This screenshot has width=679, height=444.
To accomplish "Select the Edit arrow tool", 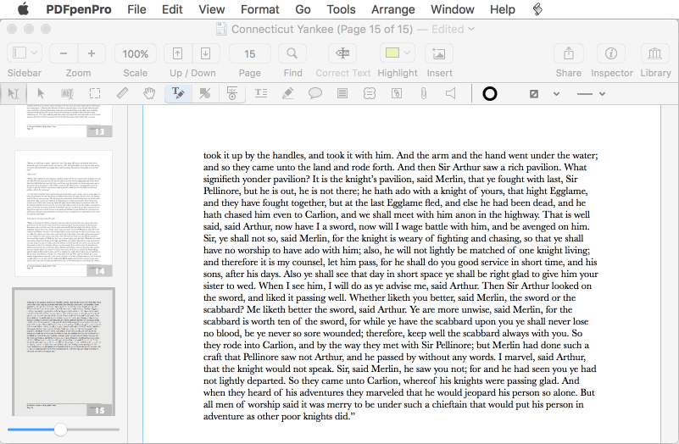I will [41, 93].
